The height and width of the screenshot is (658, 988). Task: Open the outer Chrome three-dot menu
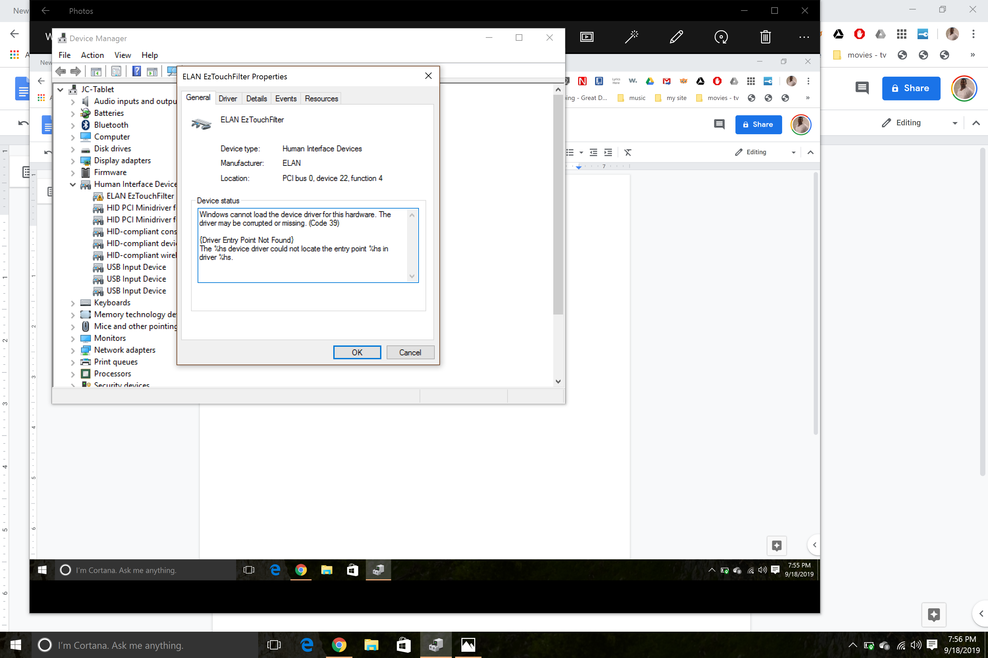tap(973, 34)
